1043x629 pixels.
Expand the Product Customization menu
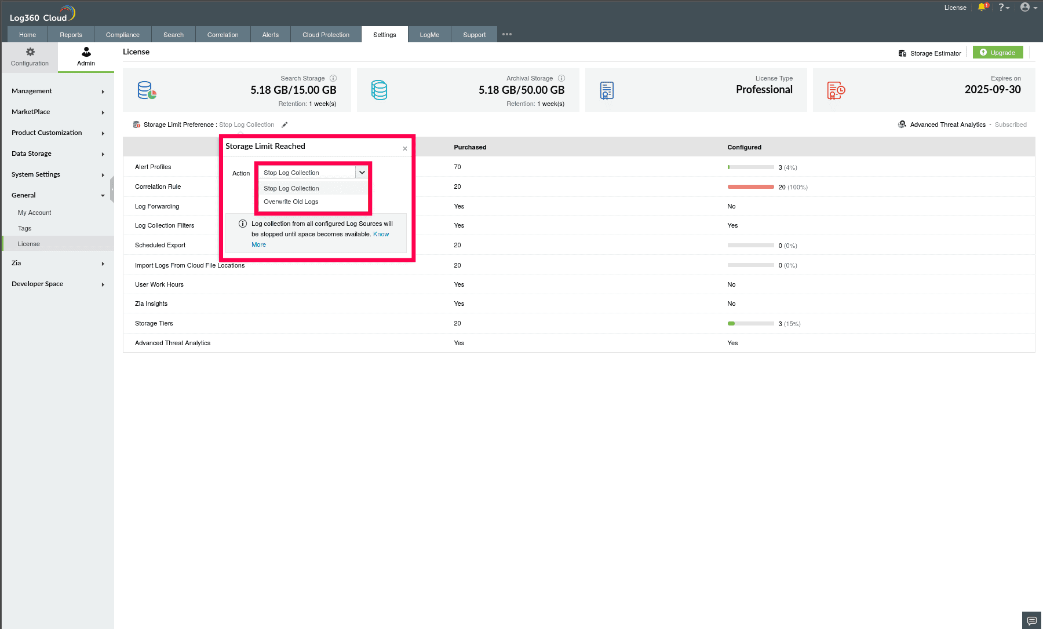58,133
